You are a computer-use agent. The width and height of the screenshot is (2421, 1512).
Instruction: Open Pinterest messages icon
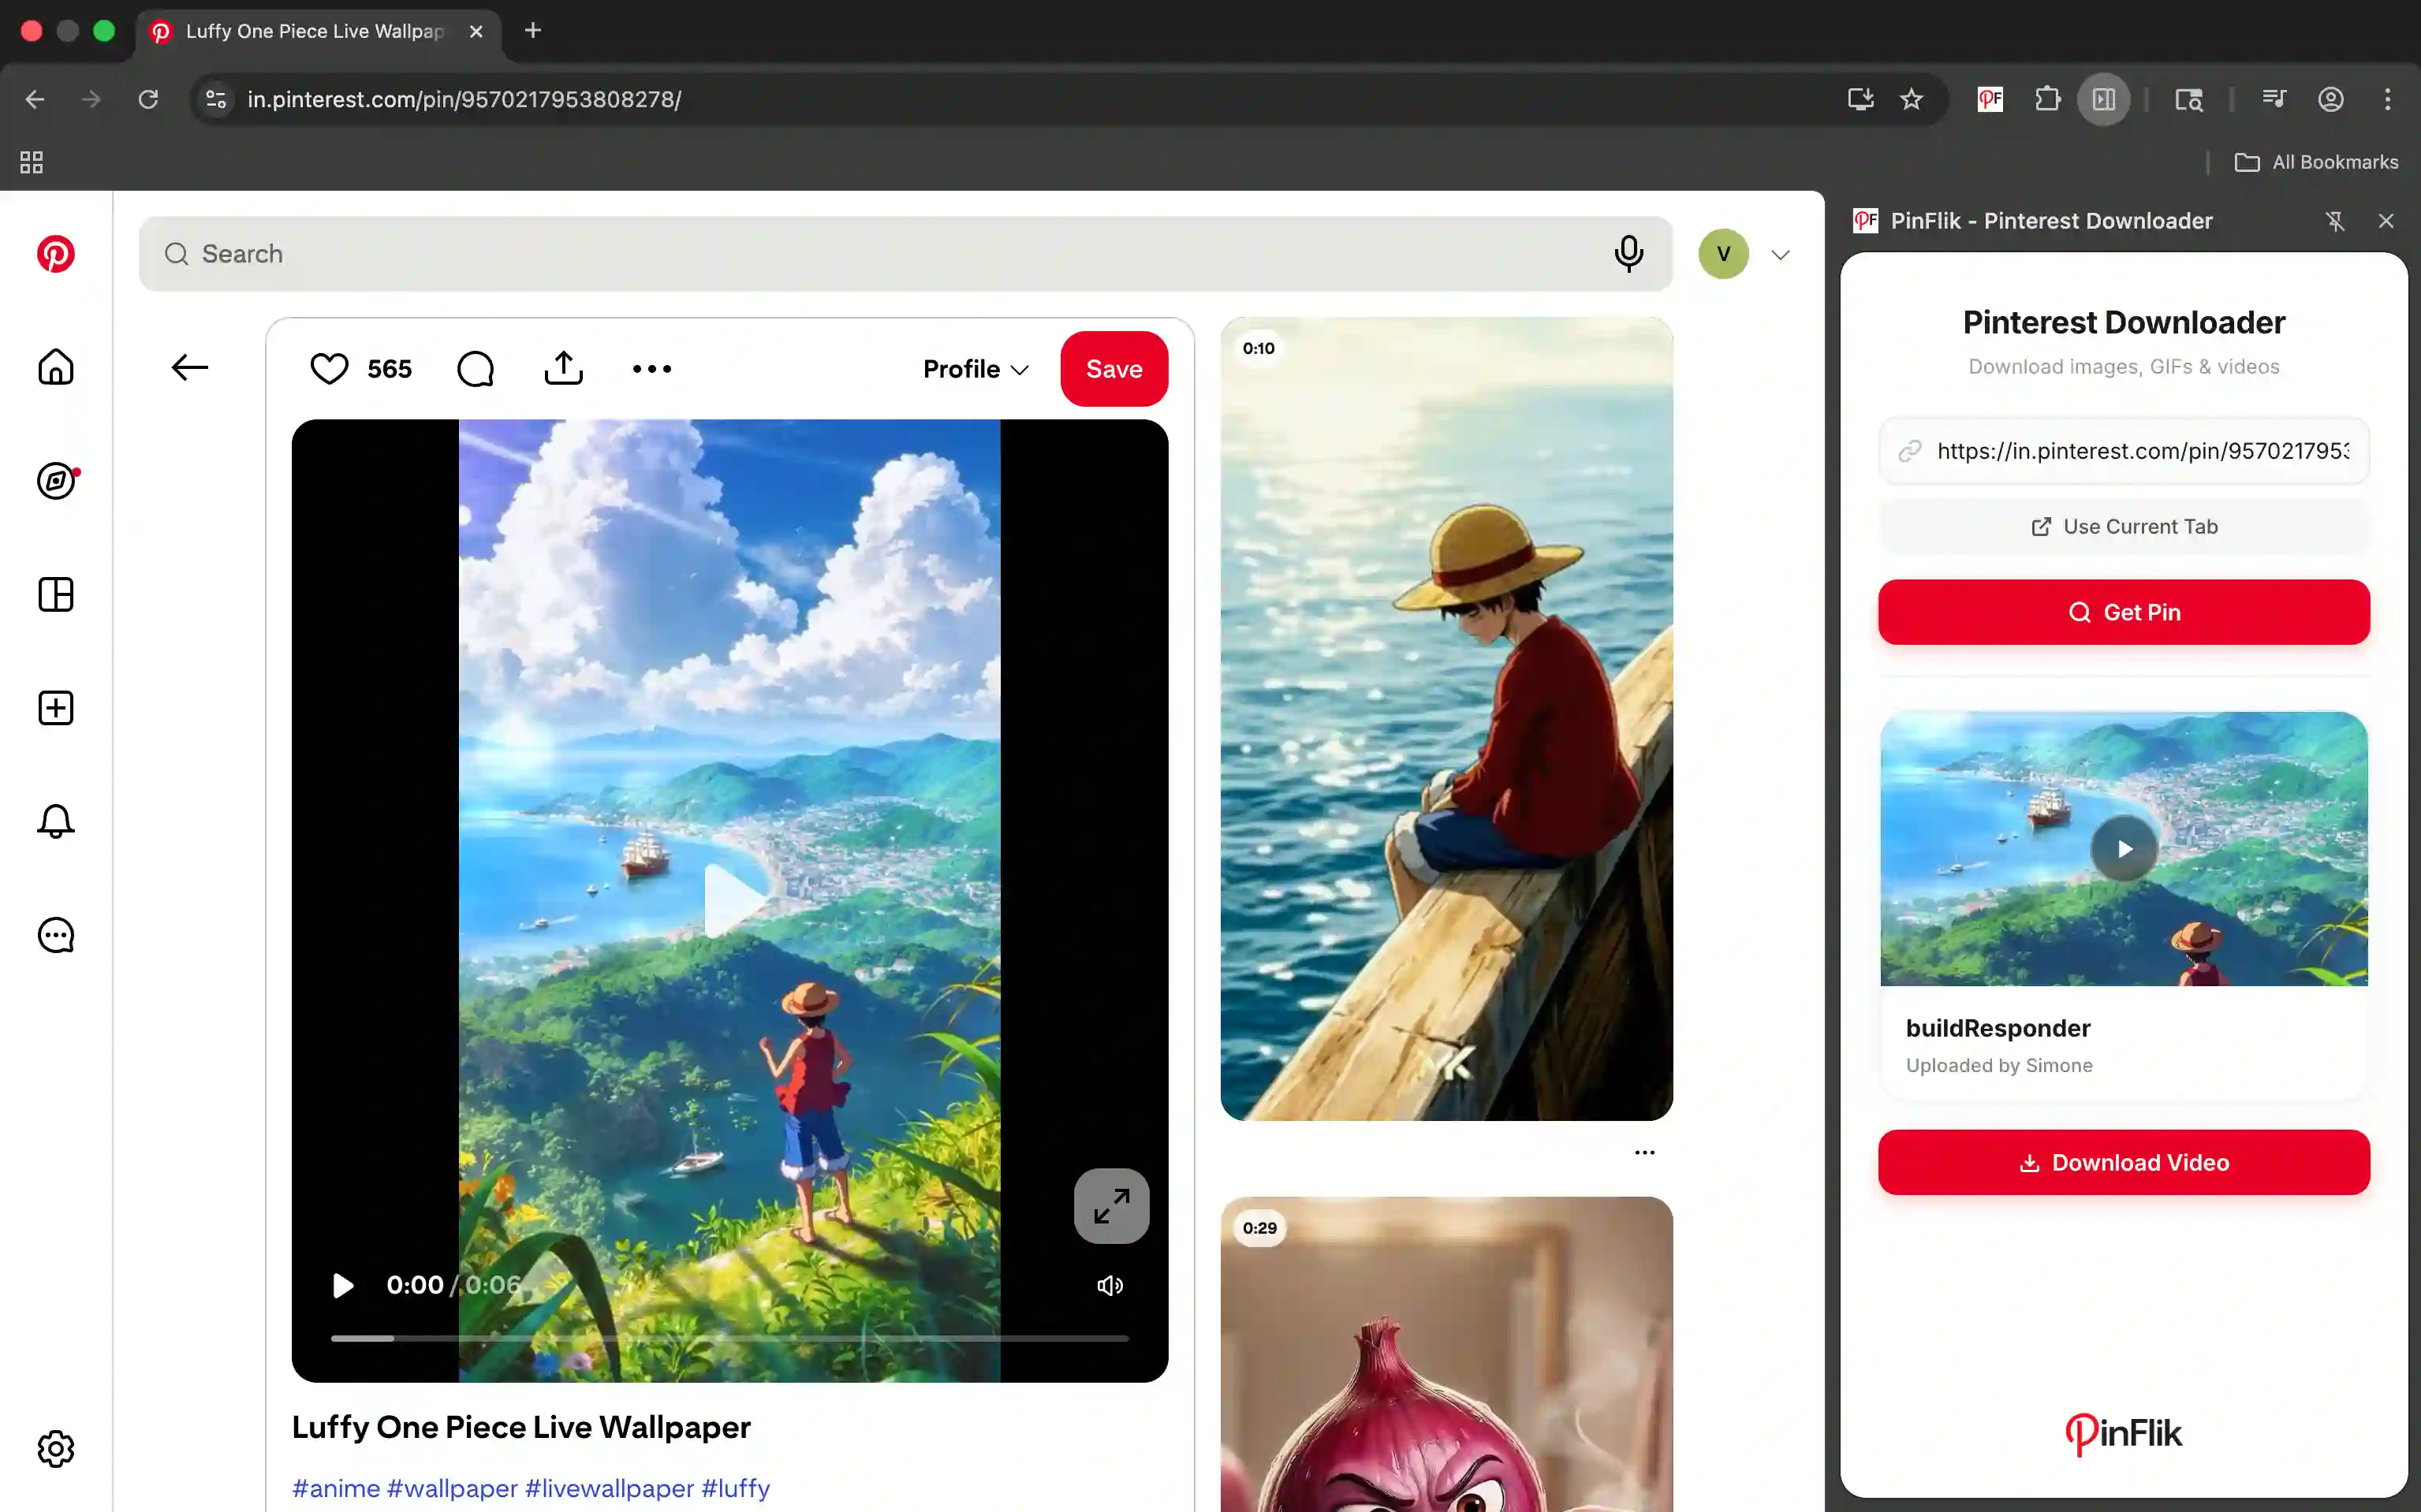click(55, 935)
